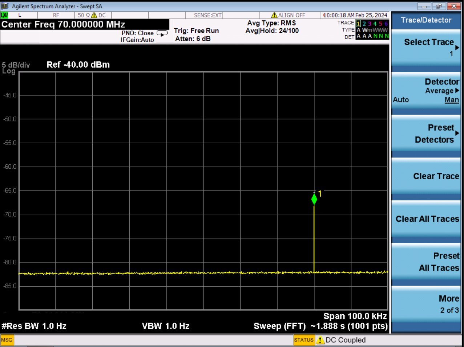Image resolution: width=464 pixels, height=347 pixels.
Task: Click the ALIGN OFF warning icon
Action: tap(274, 15)
